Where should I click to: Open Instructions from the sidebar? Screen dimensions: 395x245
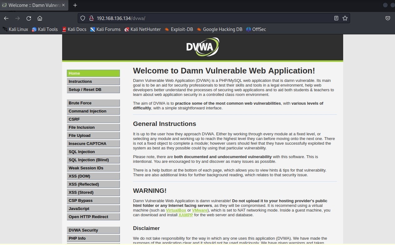(93, 81)
